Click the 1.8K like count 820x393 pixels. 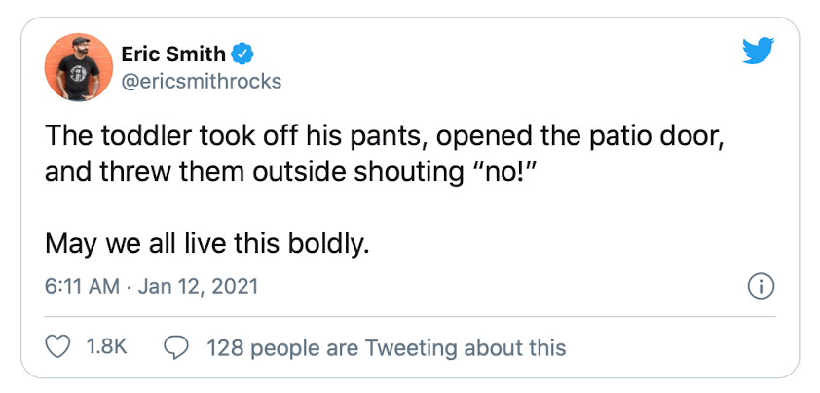pyautogui.click(x=107, y=347)
